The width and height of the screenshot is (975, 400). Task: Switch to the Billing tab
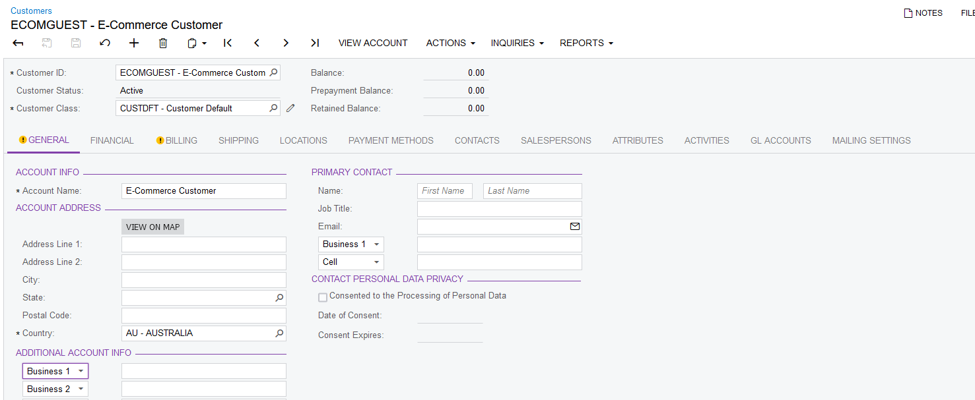(x=176, y=140)
